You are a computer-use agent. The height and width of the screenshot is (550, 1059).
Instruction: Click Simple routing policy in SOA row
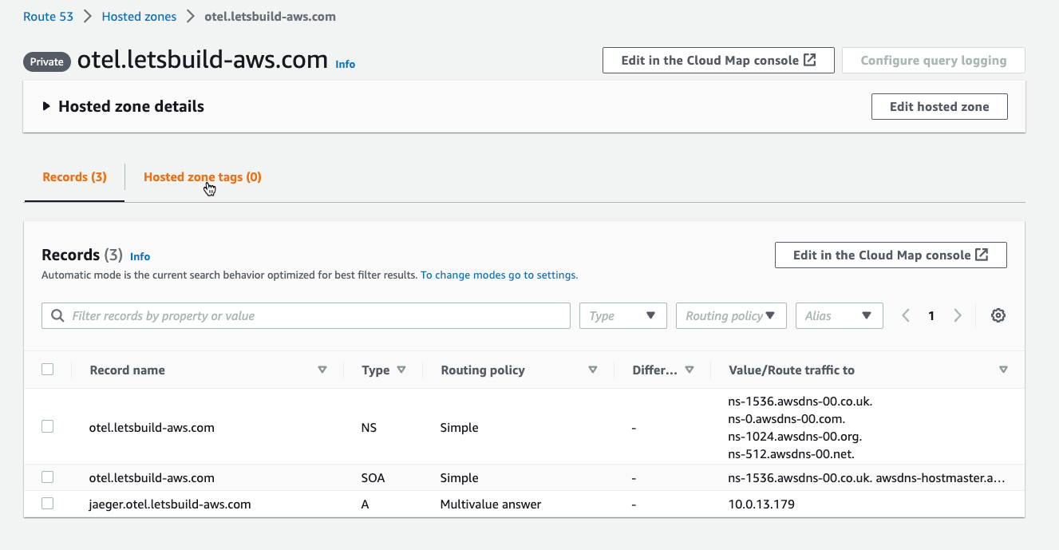pos(459,477)
